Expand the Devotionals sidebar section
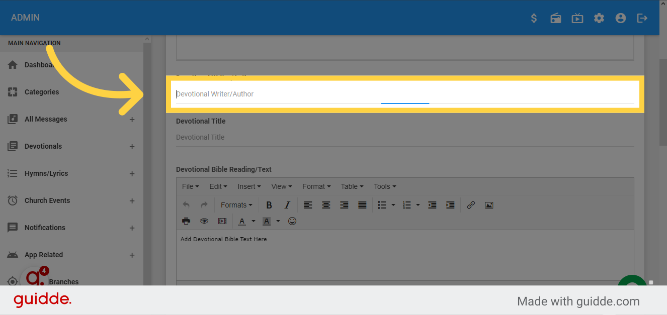This screenshot has width=667, height=315. click(132, 147)
